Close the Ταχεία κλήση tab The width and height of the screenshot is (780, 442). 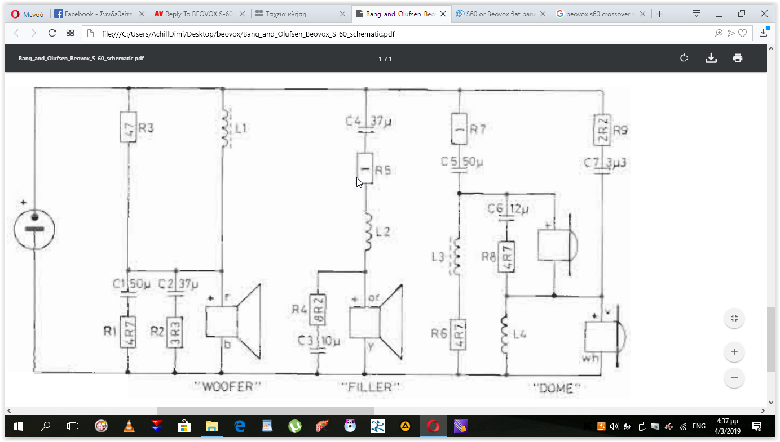342,14
